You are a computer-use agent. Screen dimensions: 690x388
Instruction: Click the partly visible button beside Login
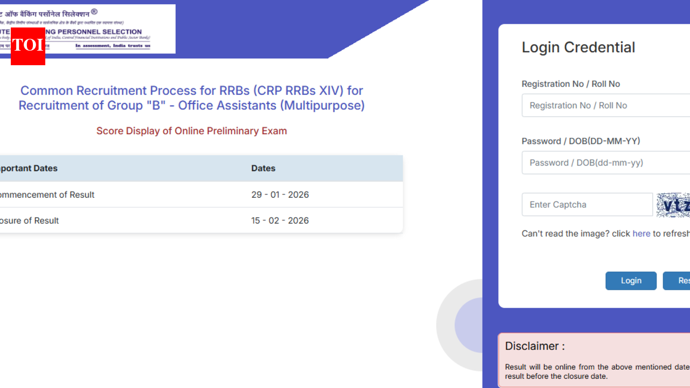coord(677,281)
